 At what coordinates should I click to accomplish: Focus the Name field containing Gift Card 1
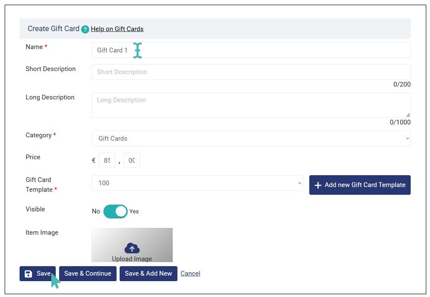pyautogui.click(x=251, y=50)
